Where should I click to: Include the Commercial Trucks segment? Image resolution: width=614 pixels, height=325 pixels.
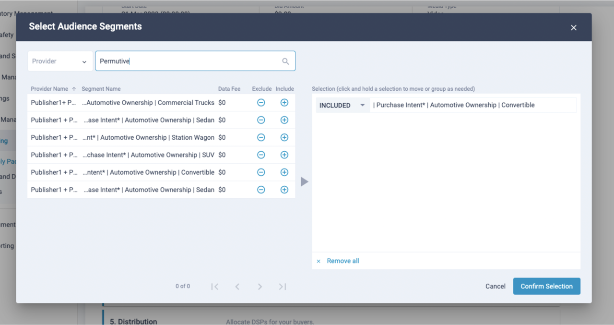point(284,103)
